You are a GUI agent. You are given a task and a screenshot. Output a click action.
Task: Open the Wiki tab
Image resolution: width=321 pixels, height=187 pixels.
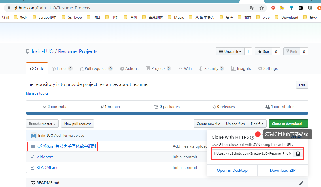point(185,68)
